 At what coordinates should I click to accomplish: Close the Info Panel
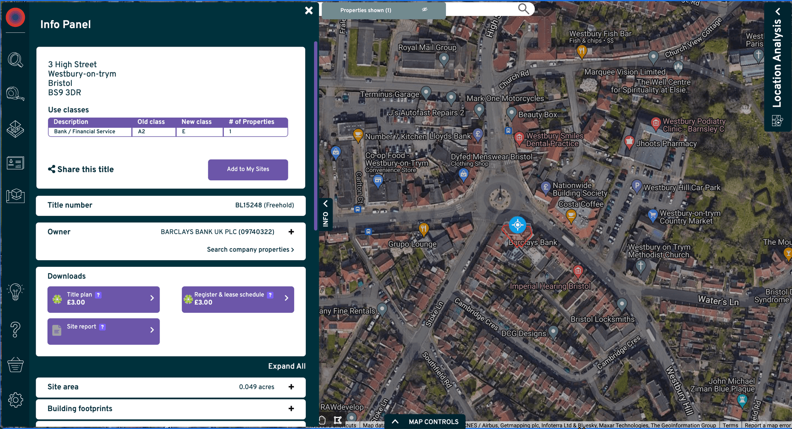click(309, 11)
